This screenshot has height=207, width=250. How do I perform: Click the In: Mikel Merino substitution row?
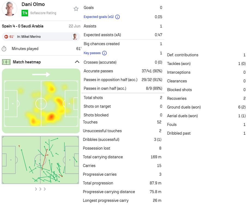click(x=41, y=37)
